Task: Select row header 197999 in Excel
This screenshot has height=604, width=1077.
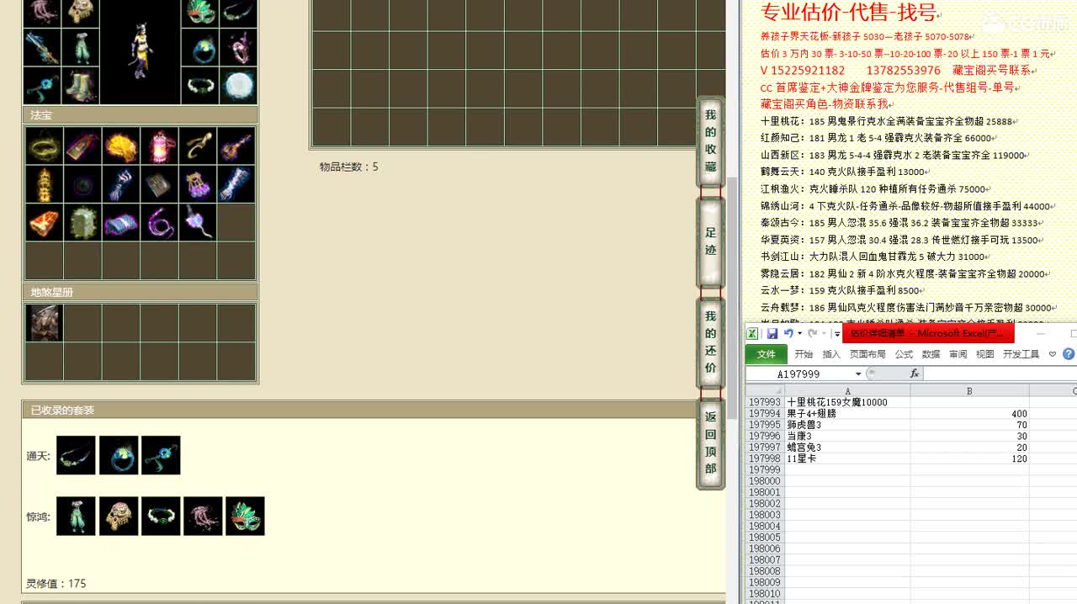Action: coord(765,469)
